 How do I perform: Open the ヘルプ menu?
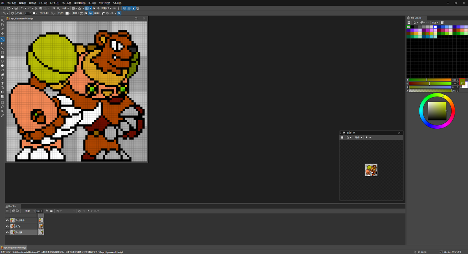(x=117, y=3)
